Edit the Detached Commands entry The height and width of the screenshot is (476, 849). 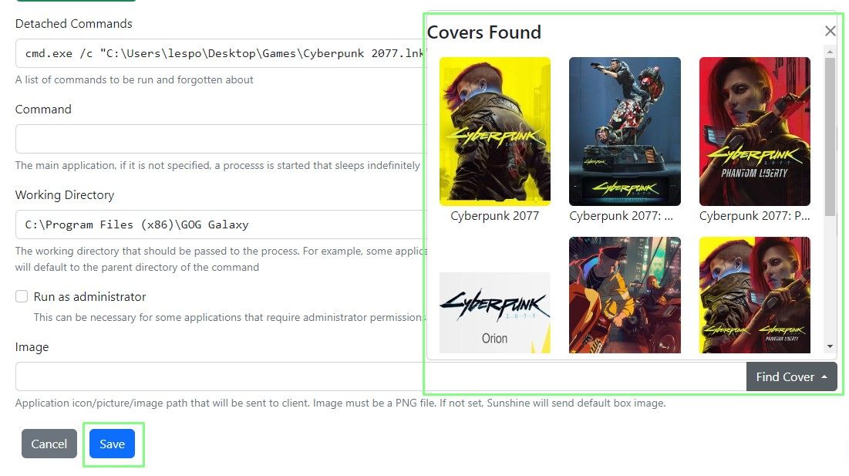(x=216, y=52)
